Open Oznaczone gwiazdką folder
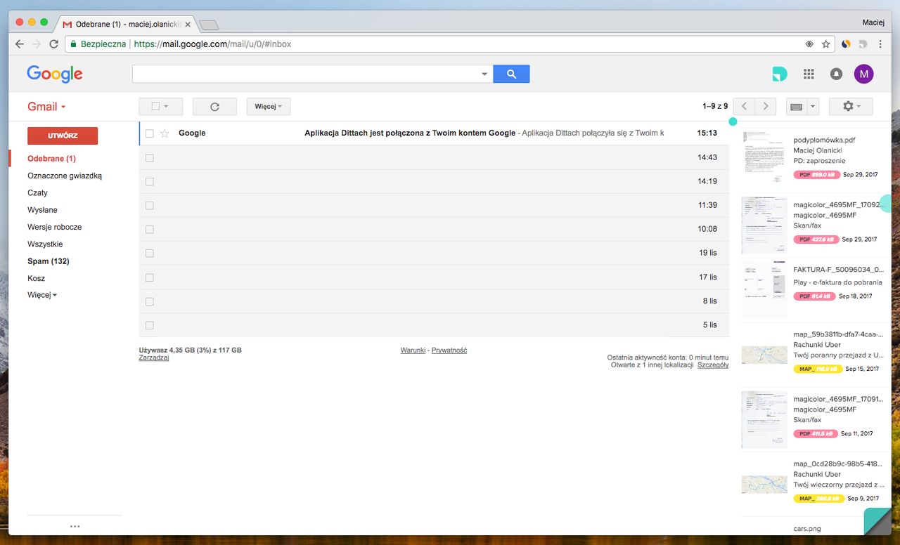Viewport: 900px width, 545px height. 65,176
